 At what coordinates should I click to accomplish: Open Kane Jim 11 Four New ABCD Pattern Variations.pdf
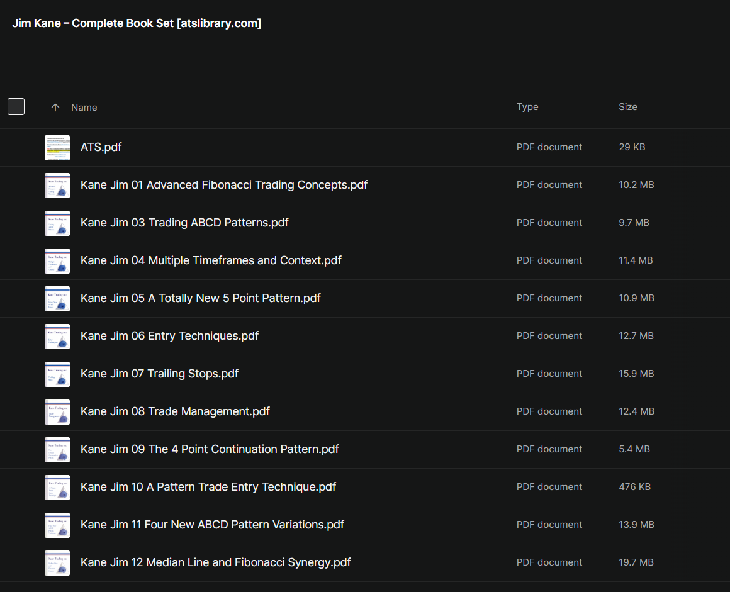pyautogui.click(x=212, y=525)
